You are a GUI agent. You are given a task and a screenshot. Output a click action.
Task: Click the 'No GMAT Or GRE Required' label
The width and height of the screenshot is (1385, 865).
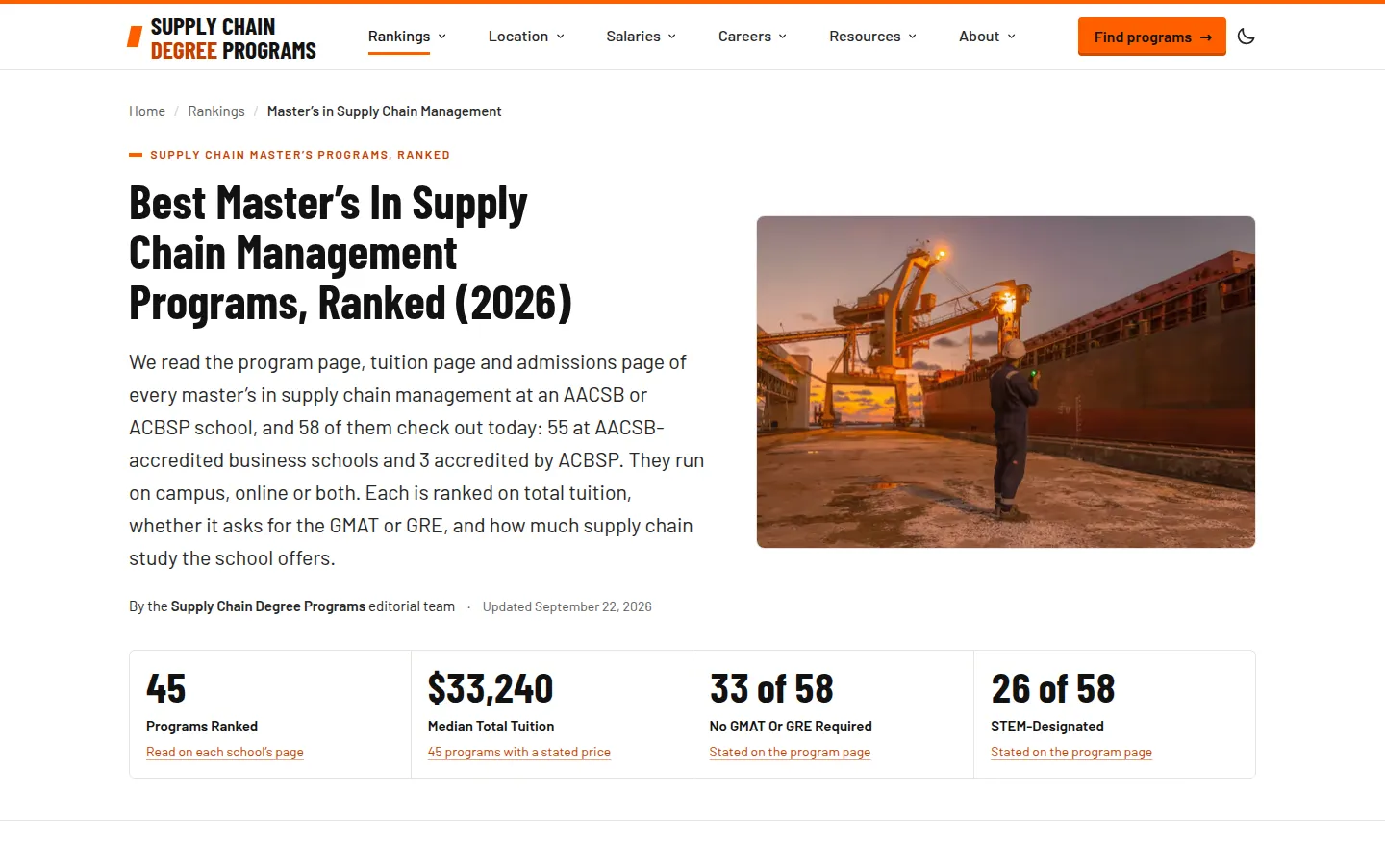pos(791,727)
